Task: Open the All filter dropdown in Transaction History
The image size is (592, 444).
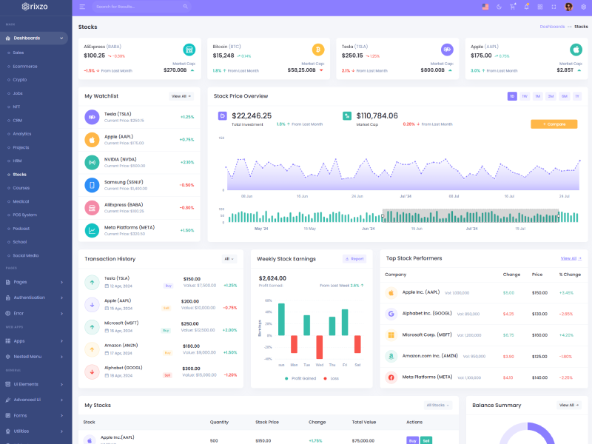Action: (x=229, y=259)
